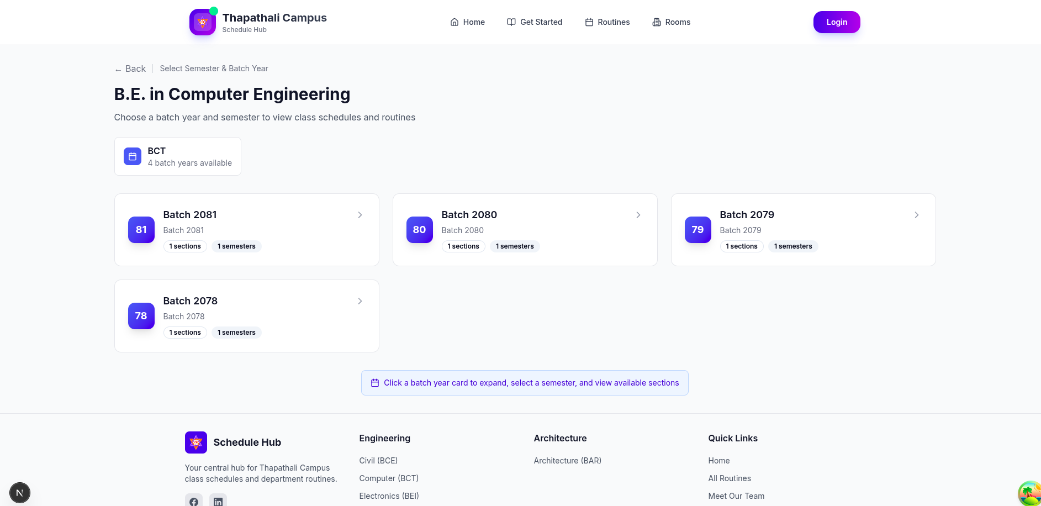The height and width of the screenshot is (506, 1041).
Task: Click the 80 batch number badge
Action: [x=420, y=230]
